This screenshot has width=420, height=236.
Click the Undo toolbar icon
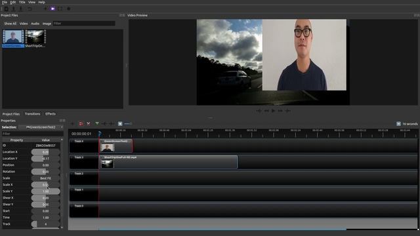[x=30, y=9]
